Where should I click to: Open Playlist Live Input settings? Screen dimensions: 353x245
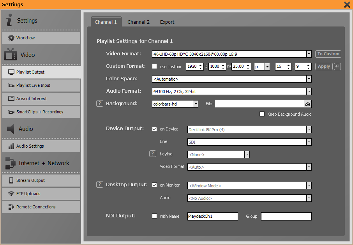tap(41, 85)
